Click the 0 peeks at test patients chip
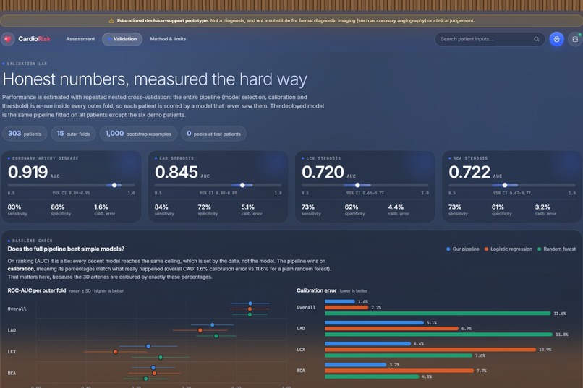Viewport: 583px width, 388px height. click(x=213, y=134)
